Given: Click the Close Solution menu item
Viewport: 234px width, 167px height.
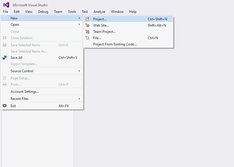Looking at the screenshot, I should (42, 38).
